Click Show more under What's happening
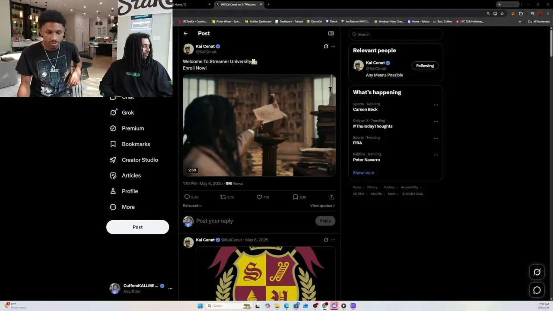 point(363,173)
